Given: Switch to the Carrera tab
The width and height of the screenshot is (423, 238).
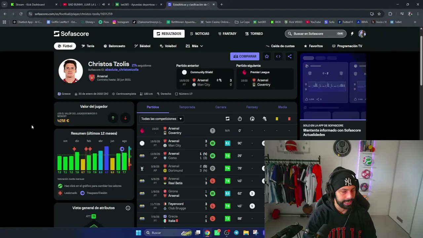Looking at the screenshot, I should coord(221,107).
